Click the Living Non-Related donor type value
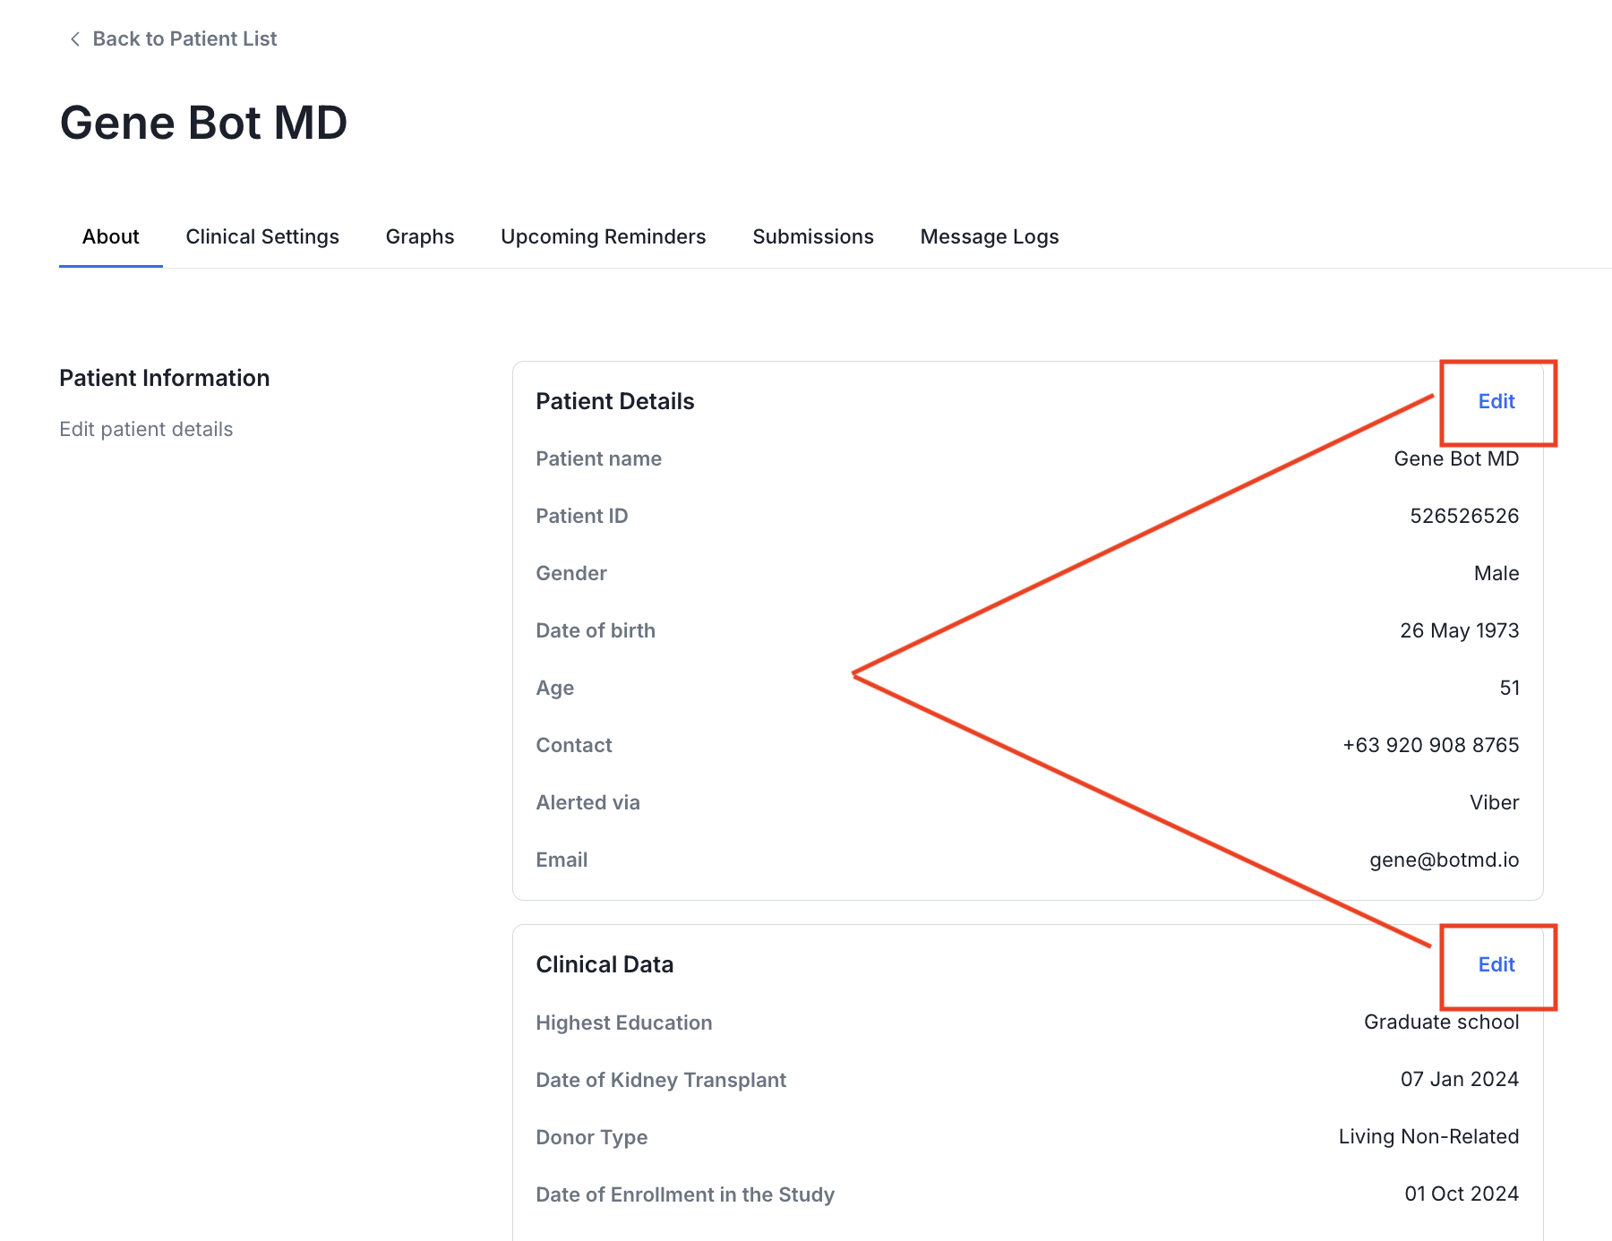The width and height of the screenshot is (1612, 1241). click(1428, 1136)
